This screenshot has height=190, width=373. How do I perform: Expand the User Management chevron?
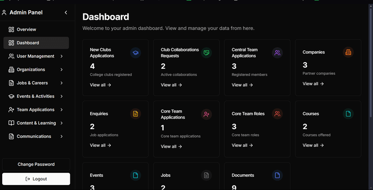click(62, 56)
